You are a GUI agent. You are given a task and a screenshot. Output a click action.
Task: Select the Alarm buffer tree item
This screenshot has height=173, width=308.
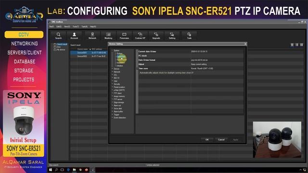118,111
